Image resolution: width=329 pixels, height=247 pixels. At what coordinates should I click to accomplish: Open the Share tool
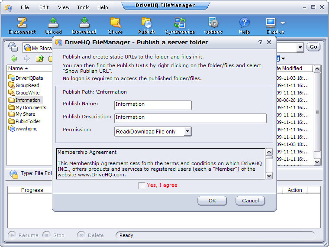pos(115,26)
